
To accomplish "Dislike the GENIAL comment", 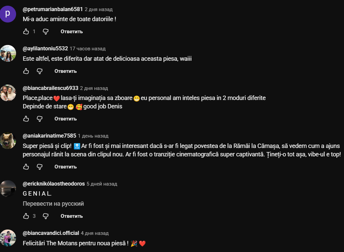I will pos(46,216).
